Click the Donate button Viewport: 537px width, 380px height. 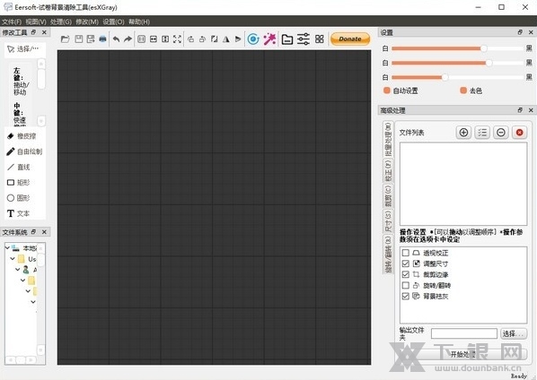click(x=350, y=39)
